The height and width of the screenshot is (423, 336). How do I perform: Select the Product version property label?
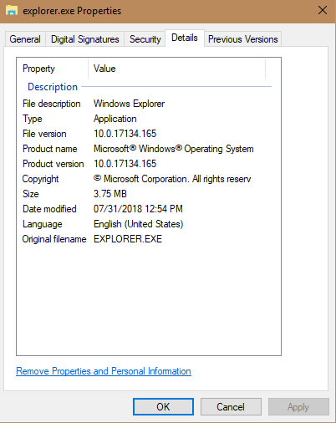pyautogui.click(x=53, y=164)
